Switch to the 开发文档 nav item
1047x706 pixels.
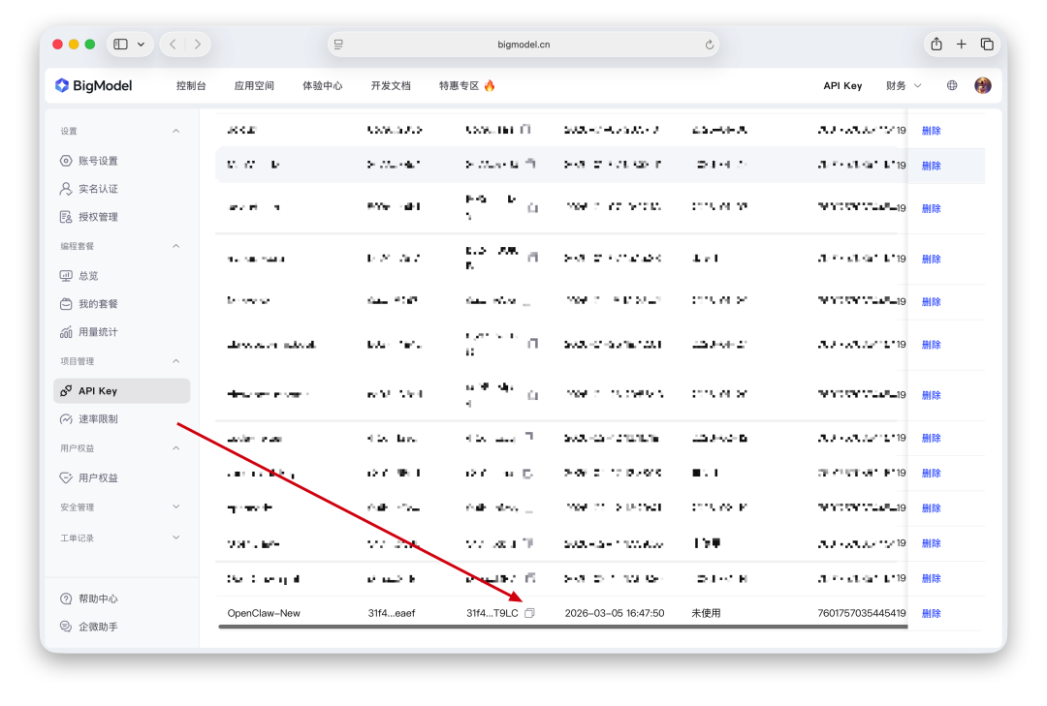(391, 85)
